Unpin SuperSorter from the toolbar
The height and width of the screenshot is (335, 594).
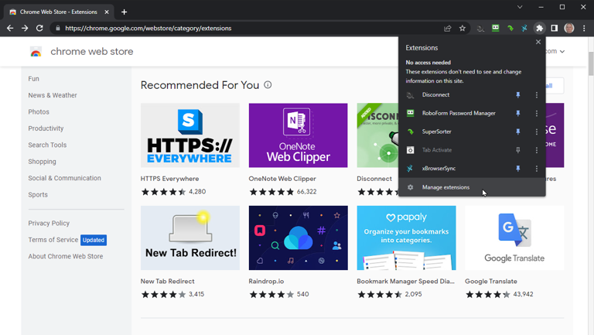point(518,132)
